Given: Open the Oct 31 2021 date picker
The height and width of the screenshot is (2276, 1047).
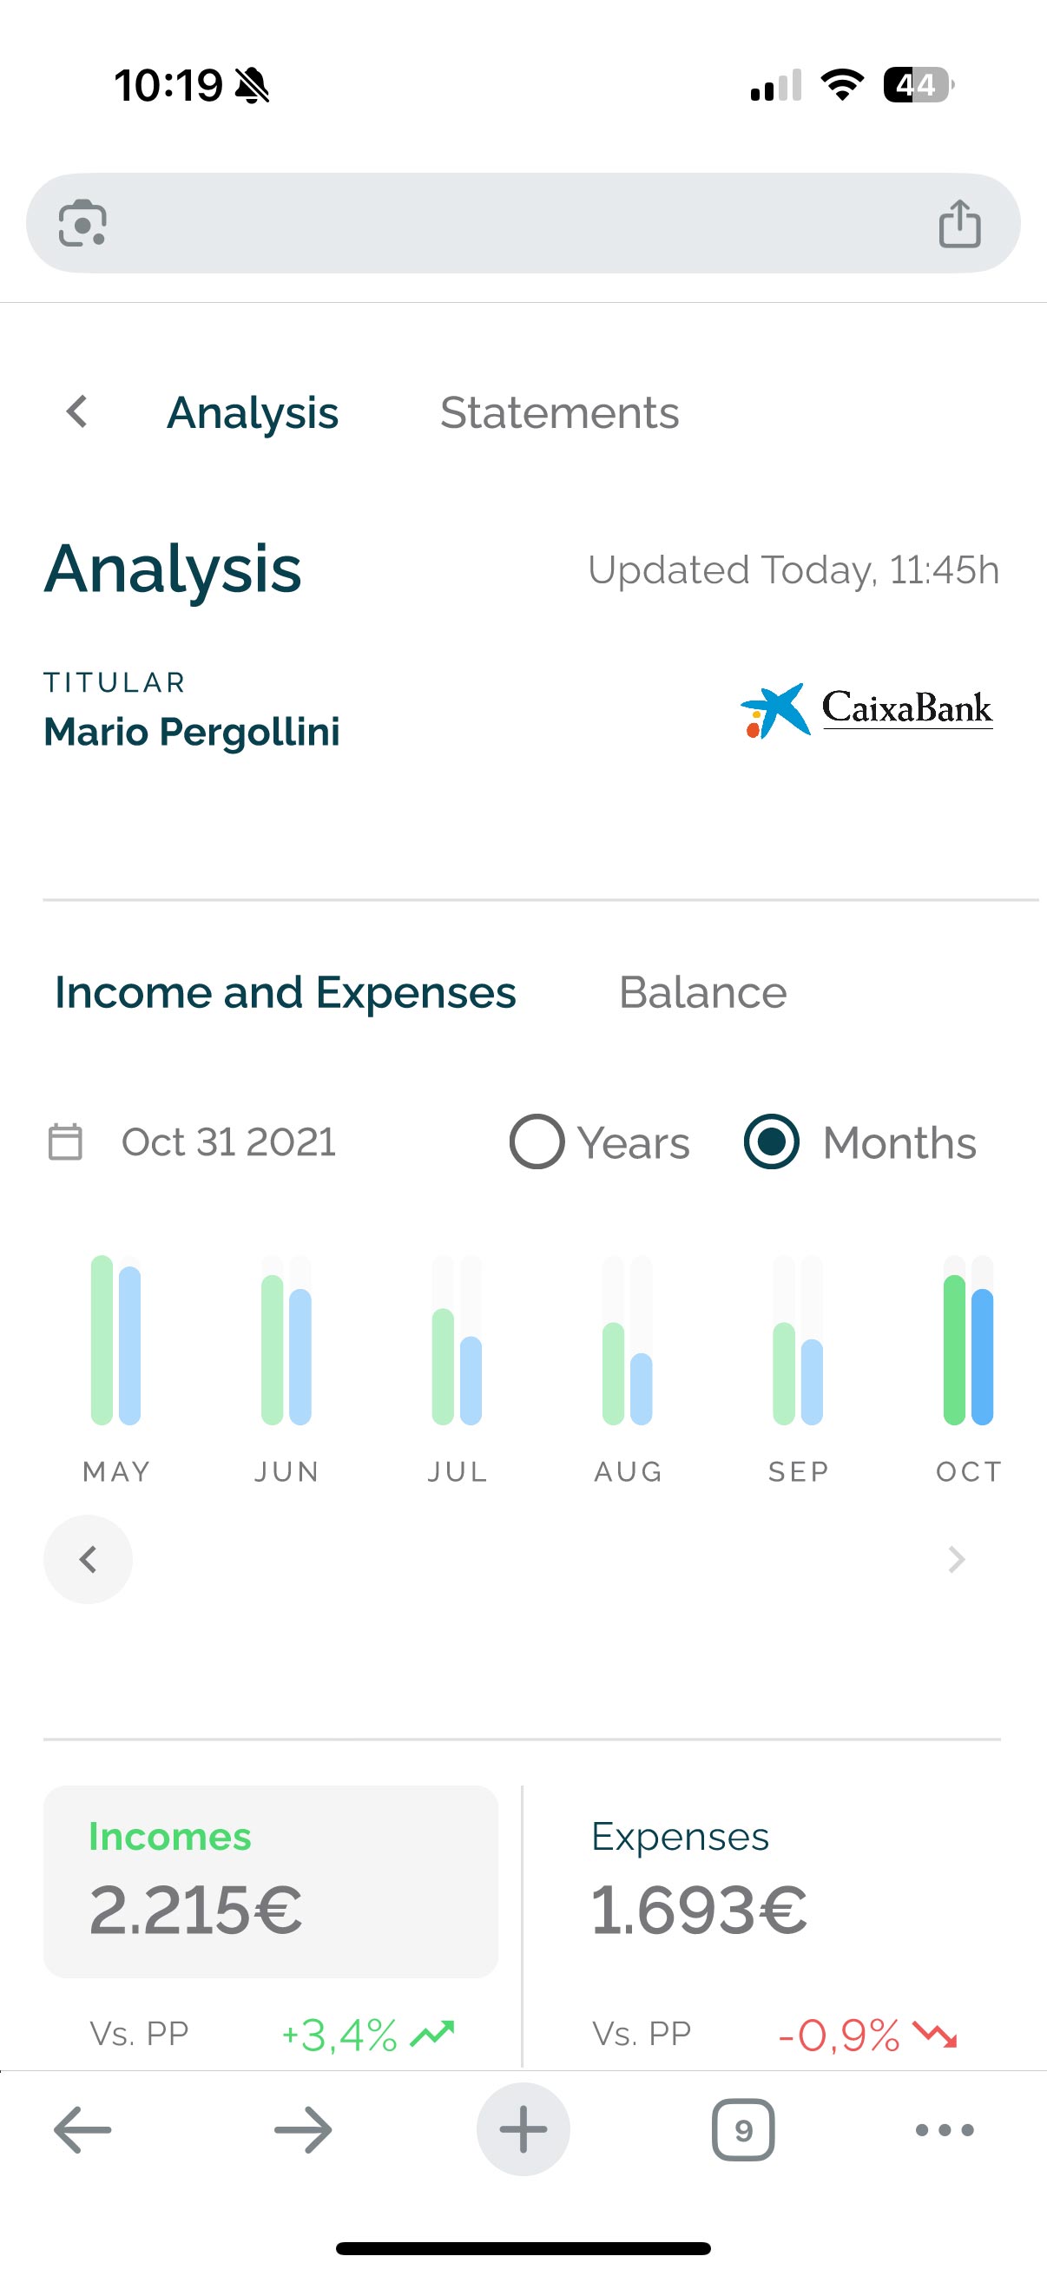Looking at the screenshot, I should pyautogui.click(x=228, y=1141).
